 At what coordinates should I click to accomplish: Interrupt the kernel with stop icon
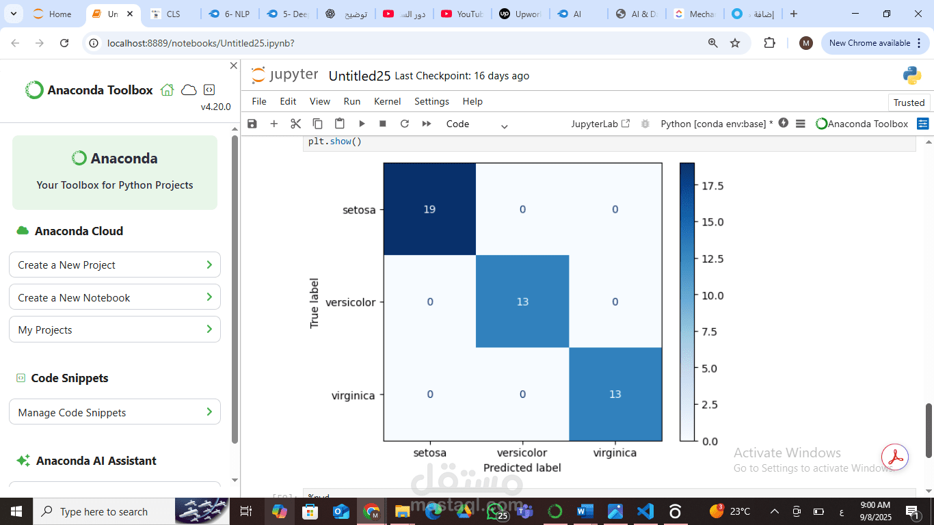coord(383,124)
